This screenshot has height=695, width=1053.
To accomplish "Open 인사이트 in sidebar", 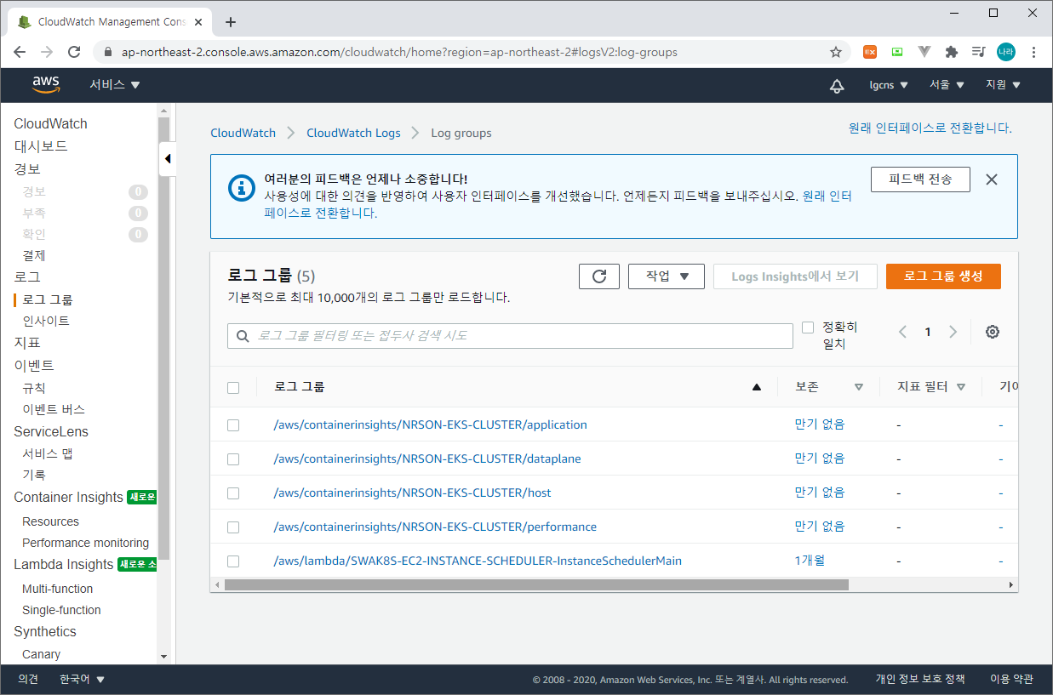I will coord(46,321).
